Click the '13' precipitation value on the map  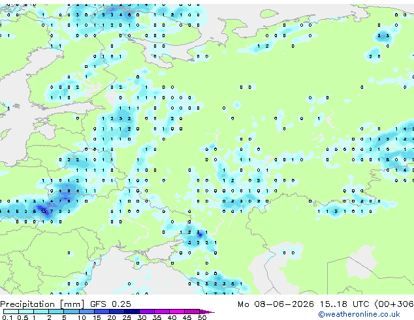click(43, 211)
